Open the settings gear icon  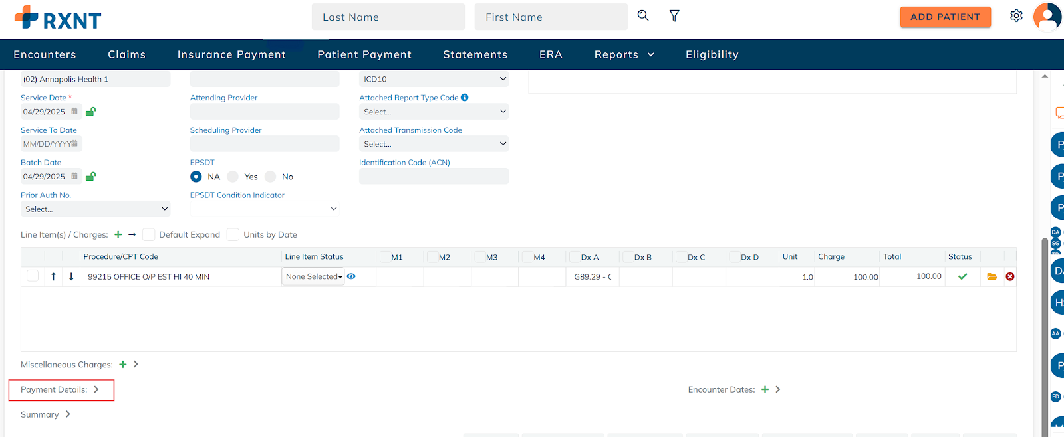click(1016, 16)
